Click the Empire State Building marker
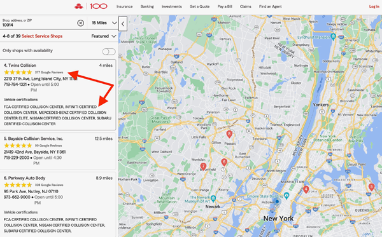 click(286, 195)
